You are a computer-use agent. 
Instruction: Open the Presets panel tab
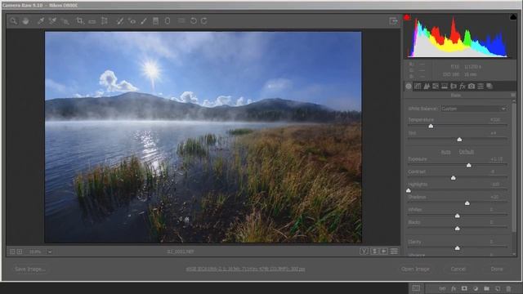(481, 87)
